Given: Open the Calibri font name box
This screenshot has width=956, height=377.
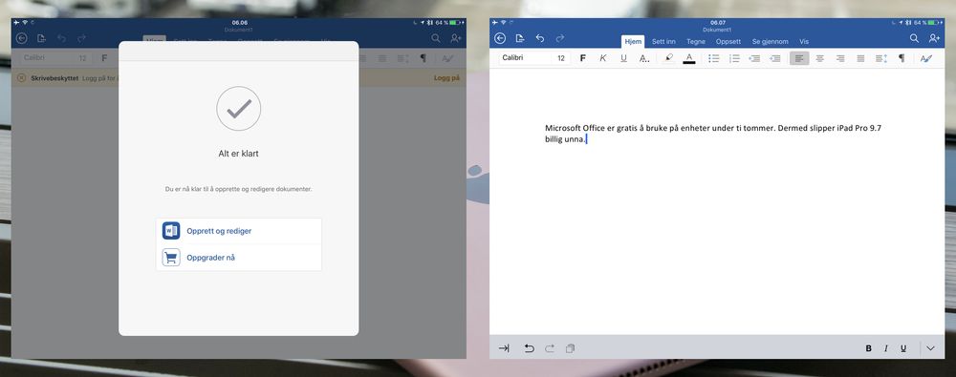Looking at the screenshot, I should coord(523,58).
